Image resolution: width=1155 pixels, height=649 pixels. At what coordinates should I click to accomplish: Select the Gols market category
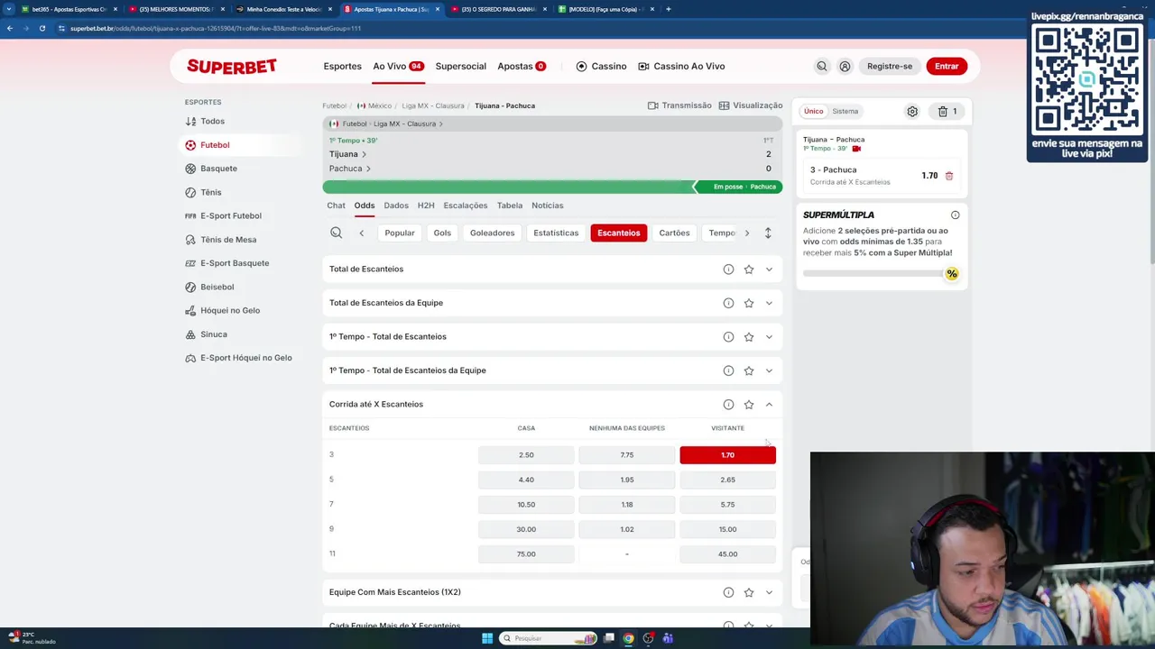442,233
